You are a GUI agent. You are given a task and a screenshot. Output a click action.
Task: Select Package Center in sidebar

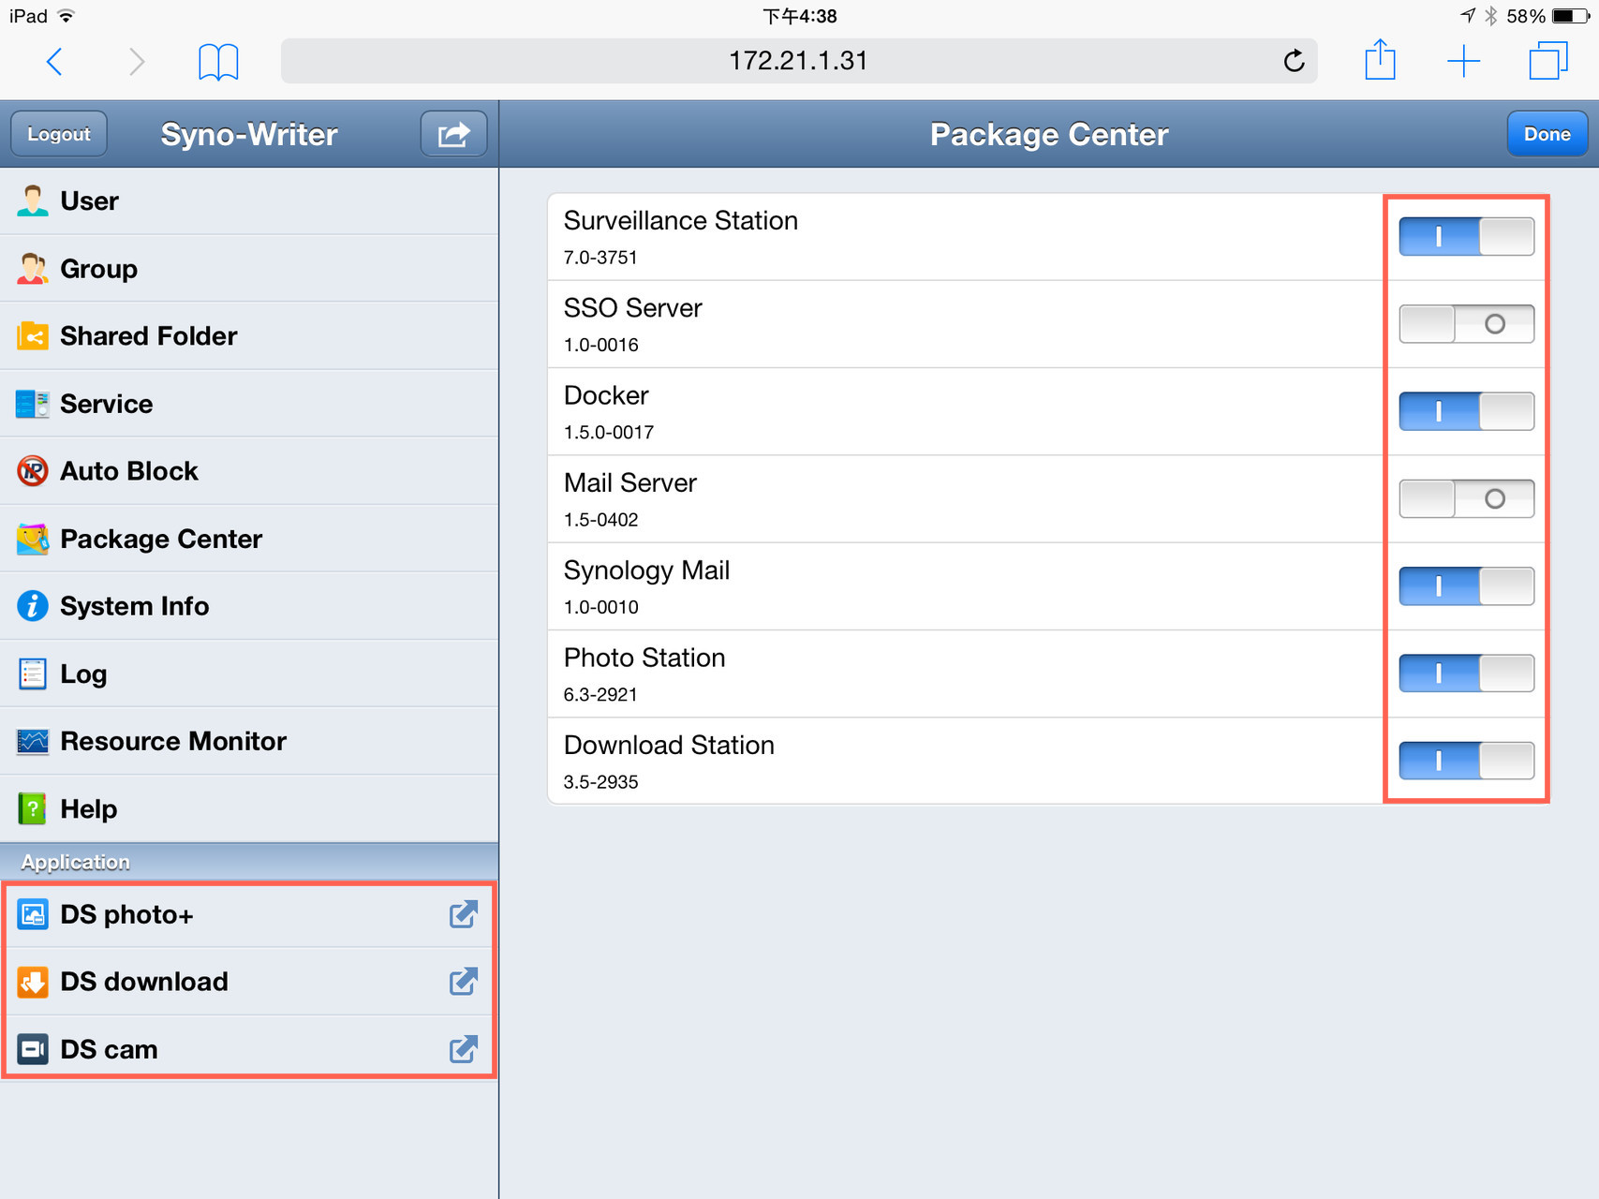point(249,539)
